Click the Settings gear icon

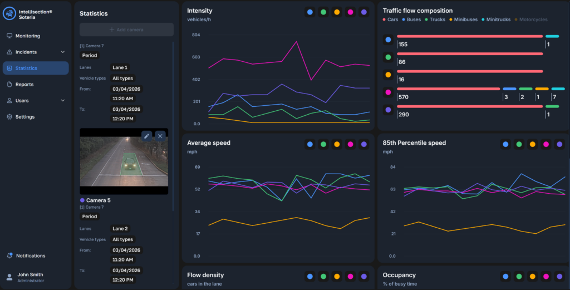tap(9, 117)
